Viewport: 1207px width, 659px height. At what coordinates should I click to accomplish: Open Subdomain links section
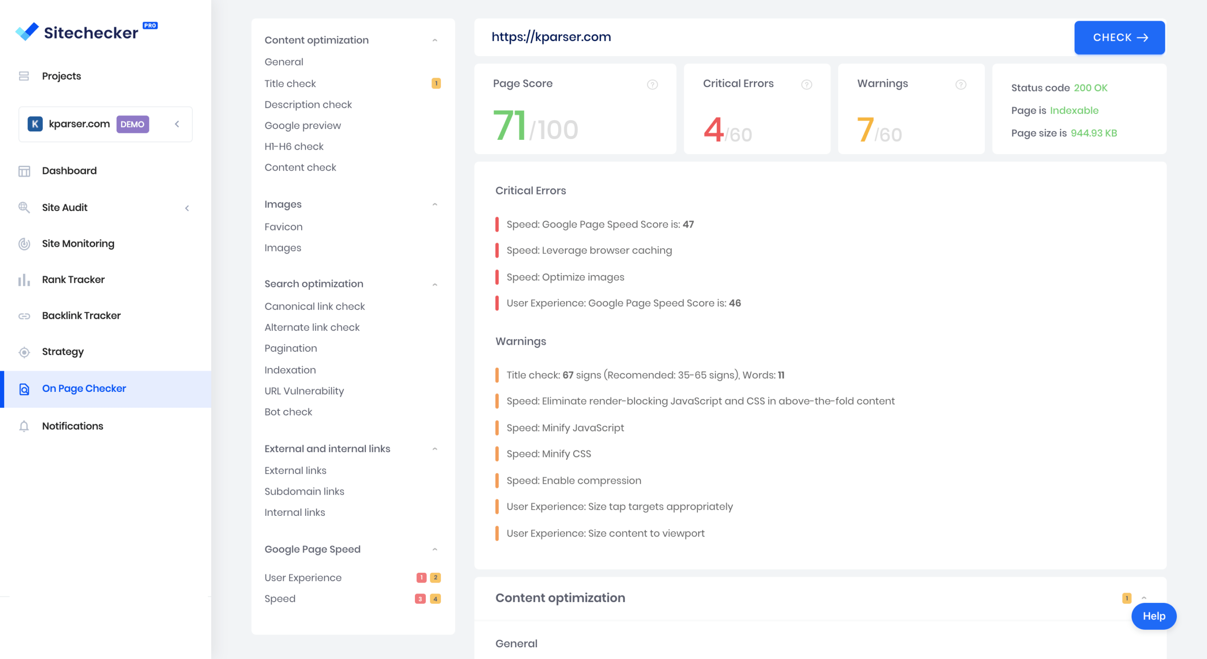tap(304, 491)
